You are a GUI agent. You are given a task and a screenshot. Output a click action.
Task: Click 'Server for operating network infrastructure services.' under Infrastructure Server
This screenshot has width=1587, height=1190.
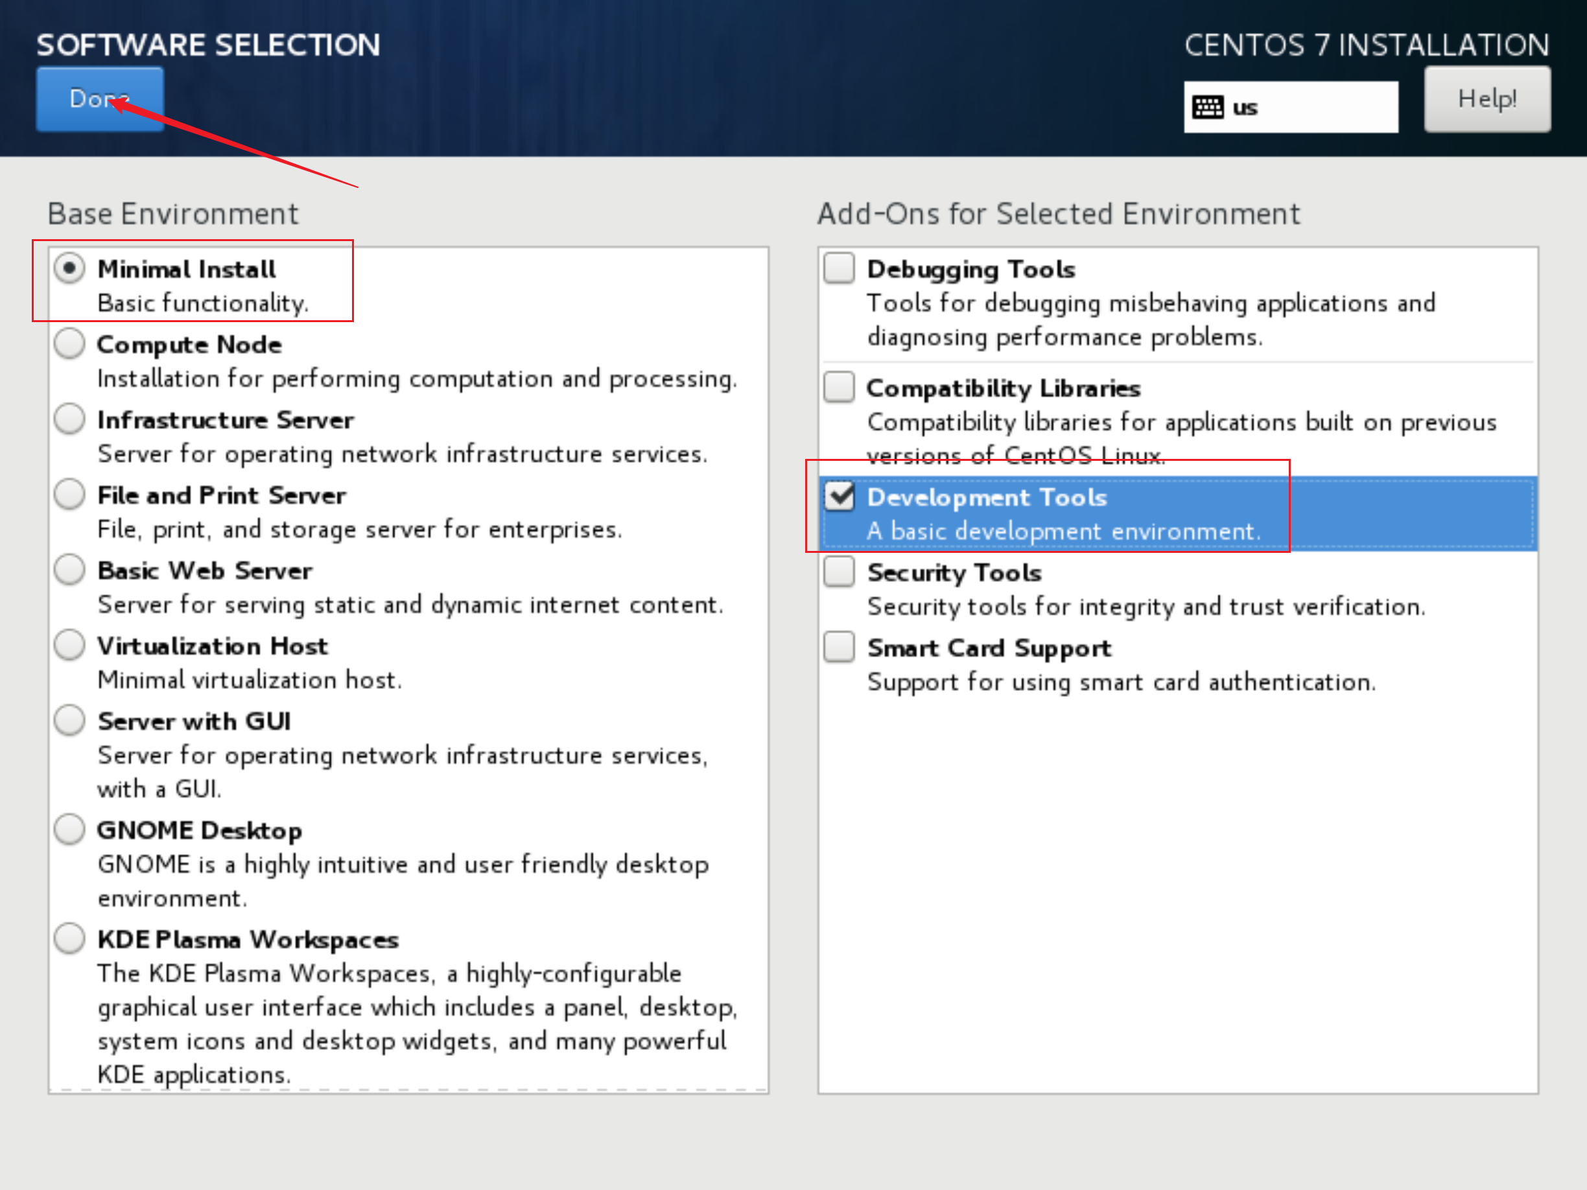click(403, 454)
